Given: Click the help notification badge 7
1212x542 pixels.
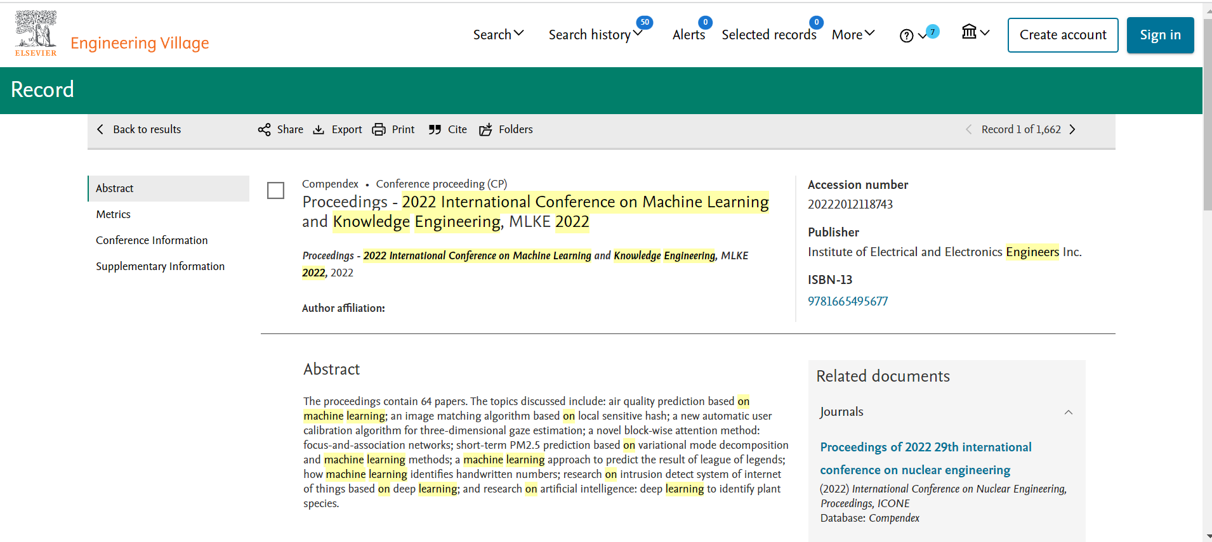Looking at the screenshot, I should (933, 31).
